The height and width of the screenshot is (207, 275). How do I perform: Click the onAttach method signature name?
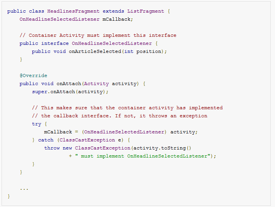tap(69, 84)
